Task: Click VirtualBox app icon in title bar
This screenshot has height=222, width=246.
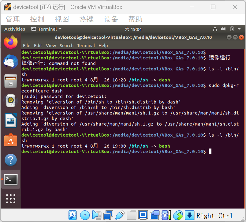Action: click(8, 7)
